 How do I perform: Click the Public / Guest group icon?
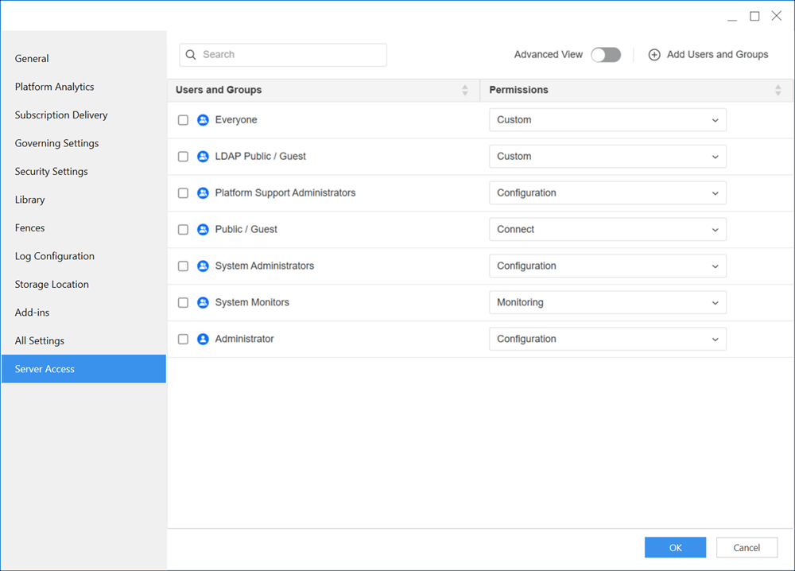(203, 230)
